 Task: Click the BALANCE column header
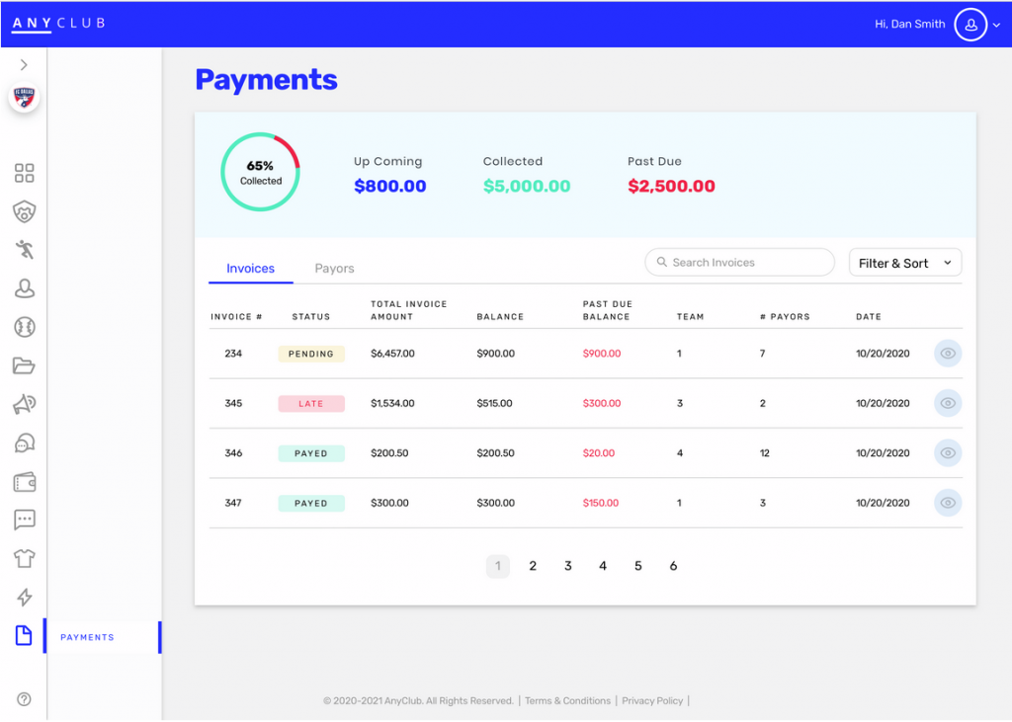(500, 317)
